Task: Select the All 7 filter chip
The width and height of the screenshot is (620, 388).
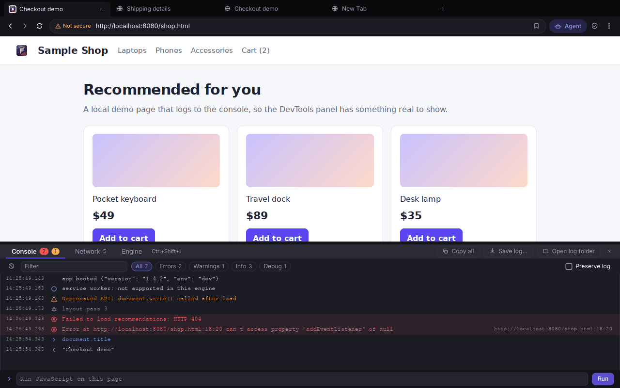Action: [x=142, y=266]
